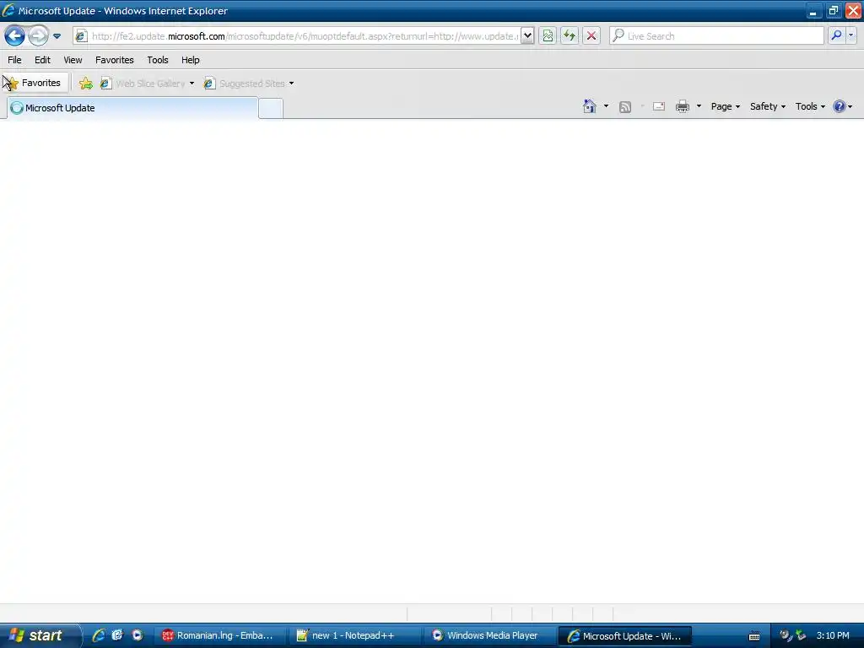The width and height of the screenshot is (864, 648).
Task: Click the Read Mail envelope icon
Action: (659, 107)
